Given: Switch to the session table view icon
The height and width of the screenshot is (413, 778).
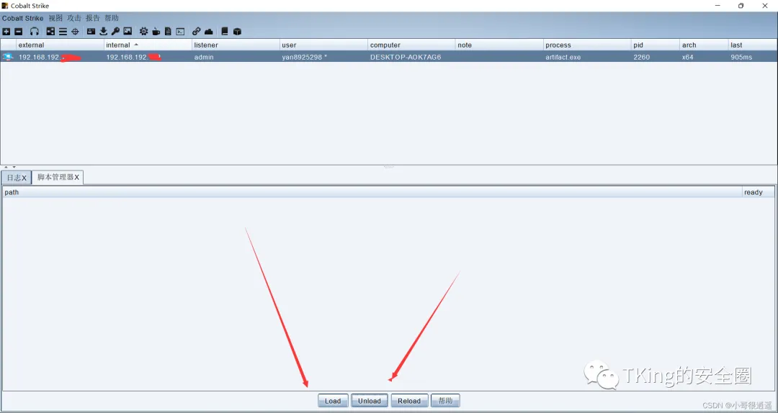Looking at the screenshot, I should coord(63,31).
